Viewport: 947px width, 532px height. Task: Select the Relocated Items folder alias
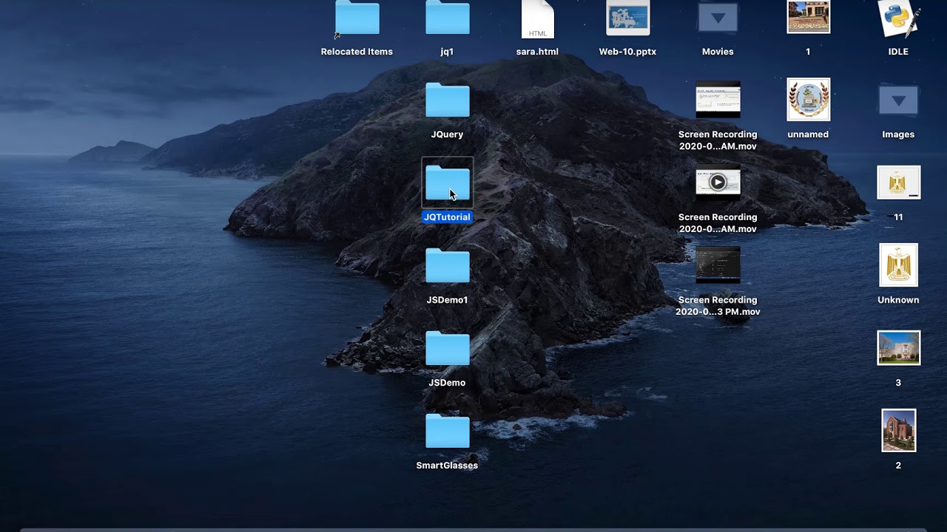357,18
